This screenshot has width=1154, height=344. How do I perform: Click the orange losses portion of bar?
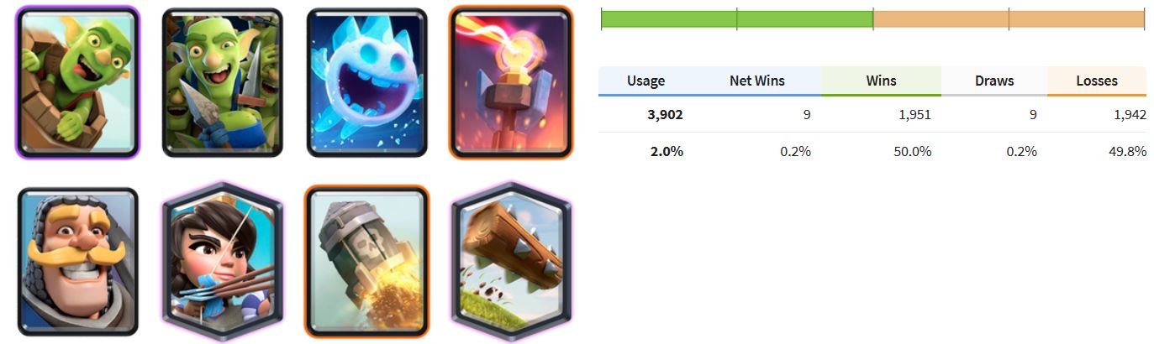1009,19
